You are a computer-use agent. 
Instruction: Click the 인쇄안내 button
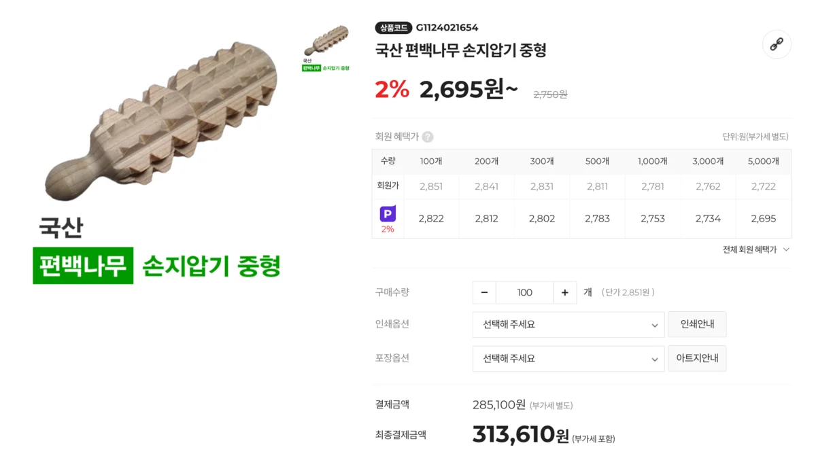click(697, 324)
